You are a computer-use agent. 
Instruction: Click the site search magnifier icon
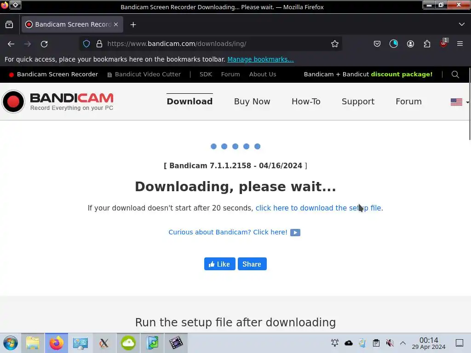tap(455, 74)
